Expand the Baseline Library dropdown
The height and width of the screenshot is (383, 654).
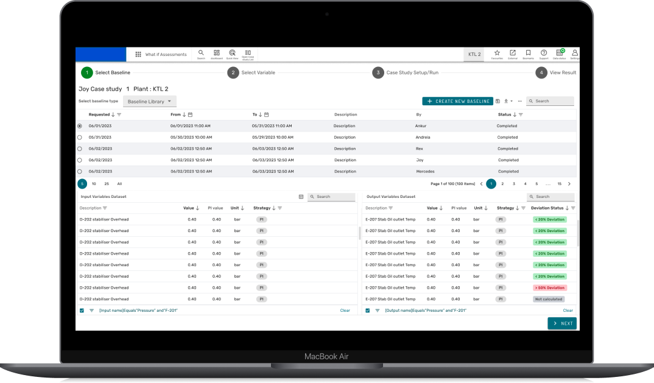(150, 101)
